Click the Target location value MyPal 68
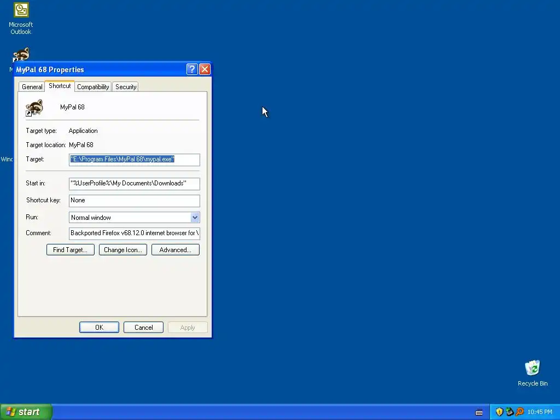Screen dimensions: 560x420 81,145
